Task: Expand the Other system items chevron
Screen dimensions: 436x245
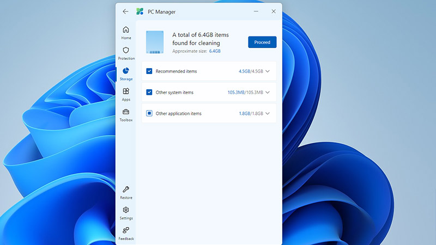Action: point(268,93)
